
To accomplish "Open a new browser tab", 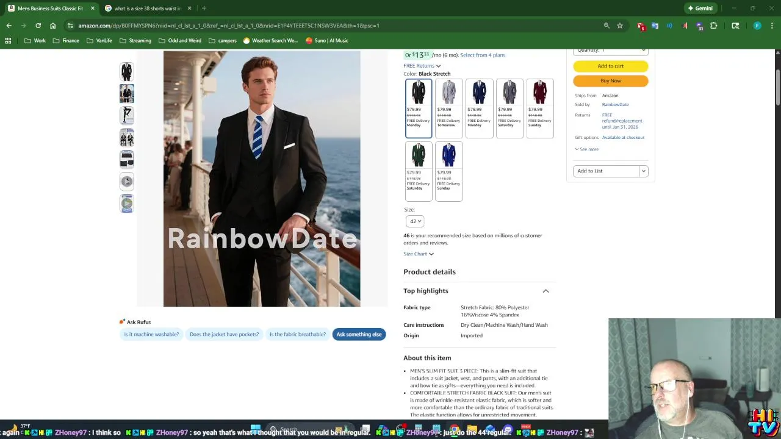I will coord(204,9).
